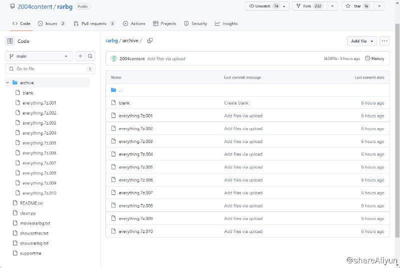Image resolution: width=400 pixels, height=268 pixels.
Task: Select everything.7z.010 in sidebar tree
Action: tap(39, 193)
